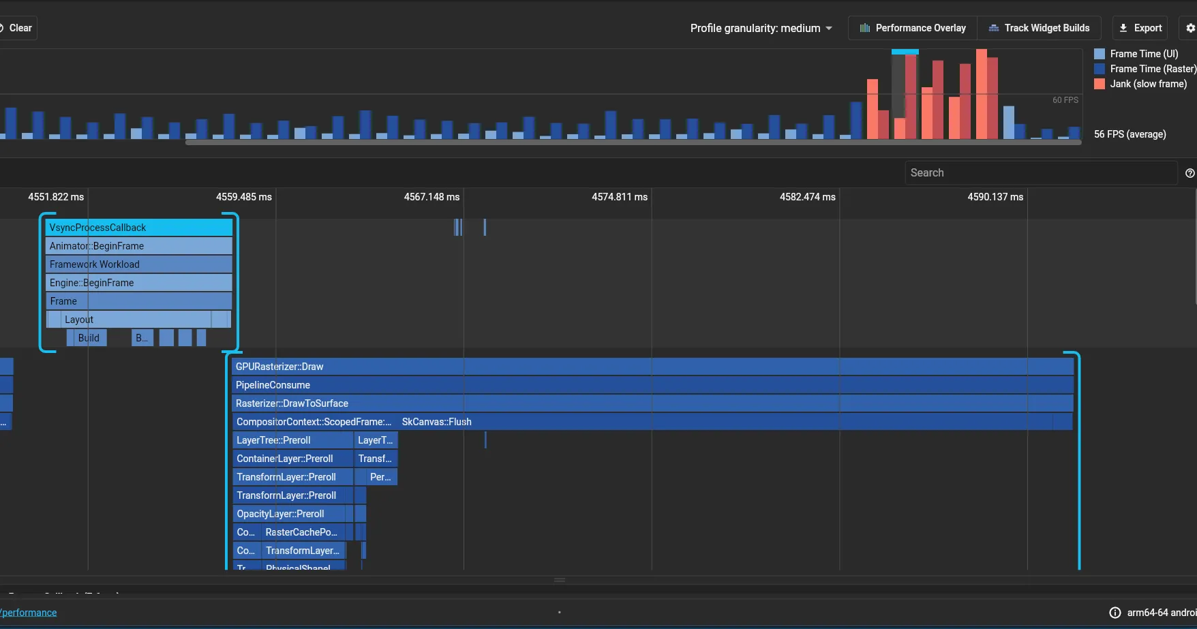The image size is (1197, 629).
Task: Click the Performance Overlay bar-chart icon
Action: [865, 28]
